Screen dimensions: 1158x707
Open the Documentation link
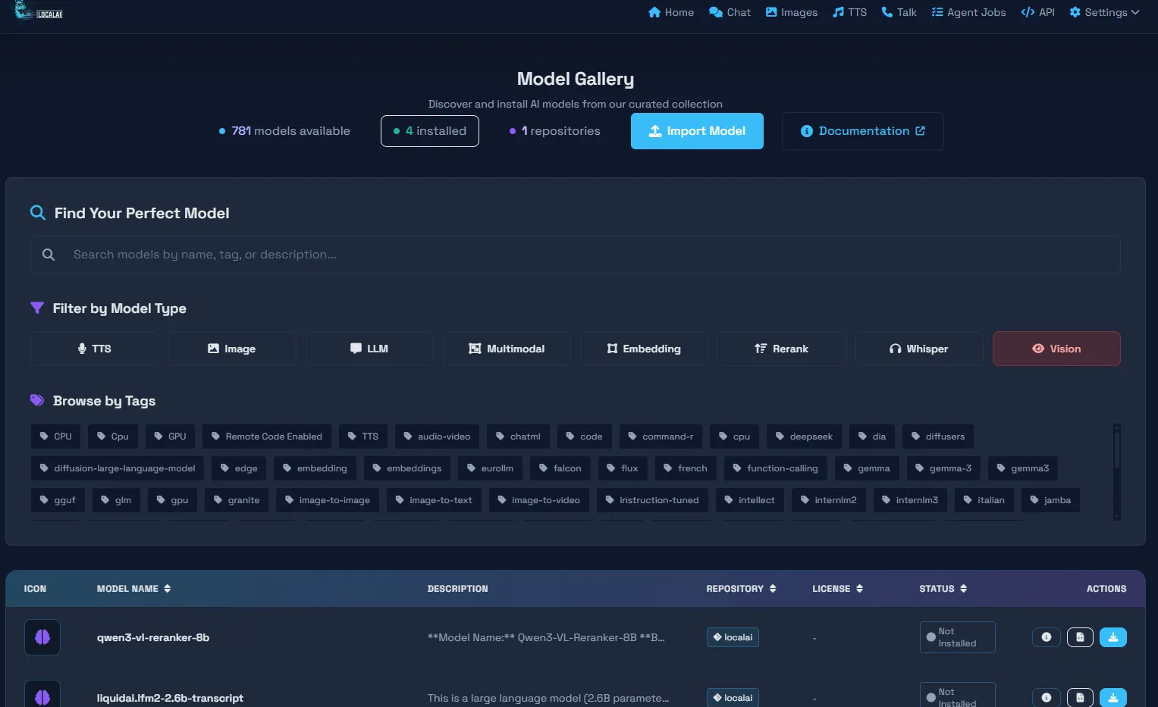862,131
